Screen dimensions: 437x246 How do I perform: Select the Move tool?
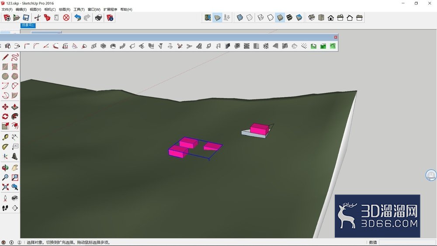pyautogui.click(x=5, y=107)
